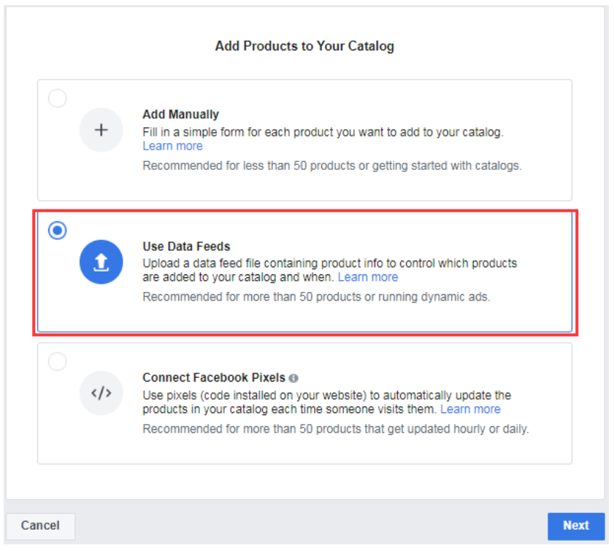614x548 pixels.
Task: Select the Add Manually radio button
Action: 57,99
